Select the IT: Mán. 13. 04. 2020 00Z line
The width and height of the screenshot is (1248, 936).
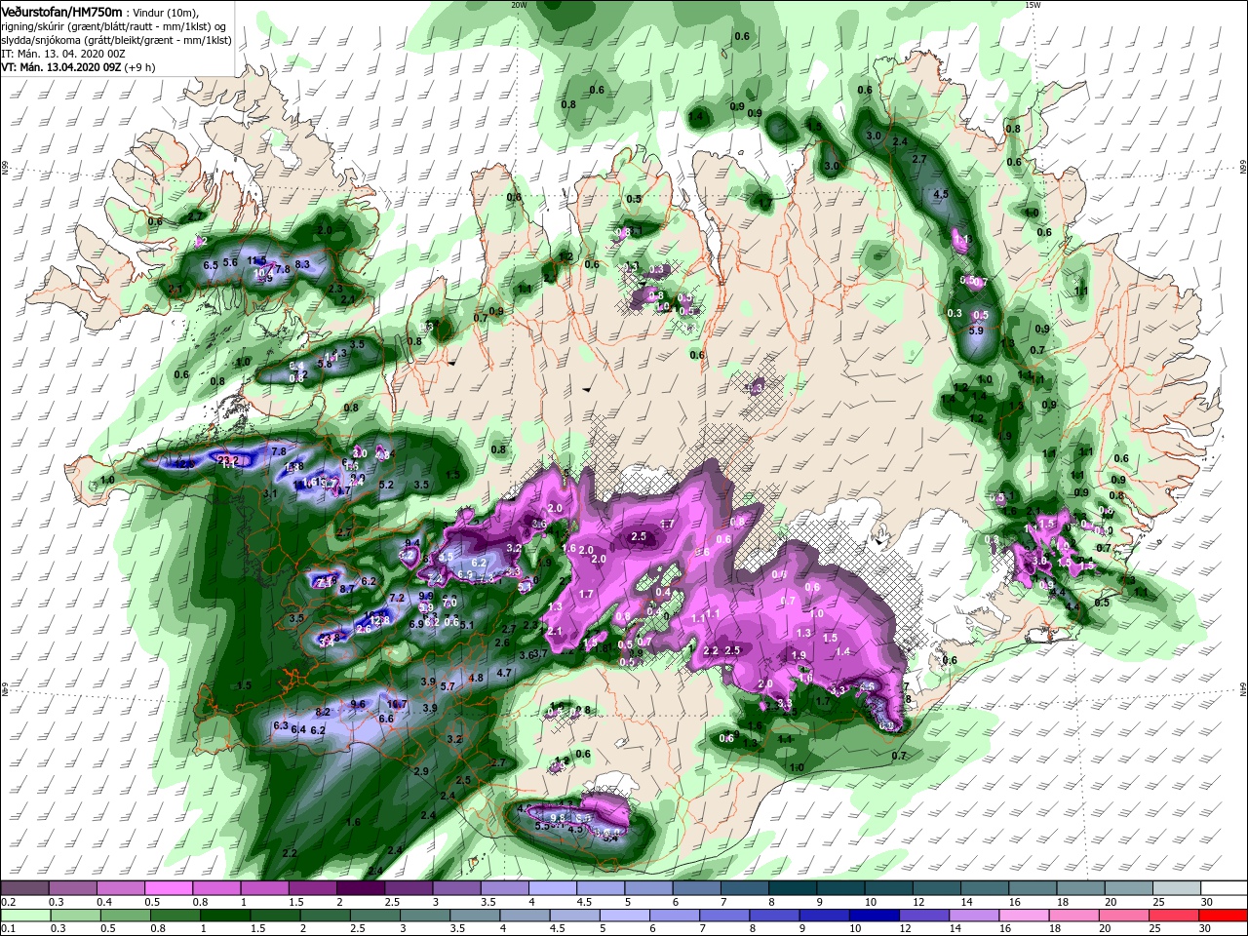(x=61, y=53)
